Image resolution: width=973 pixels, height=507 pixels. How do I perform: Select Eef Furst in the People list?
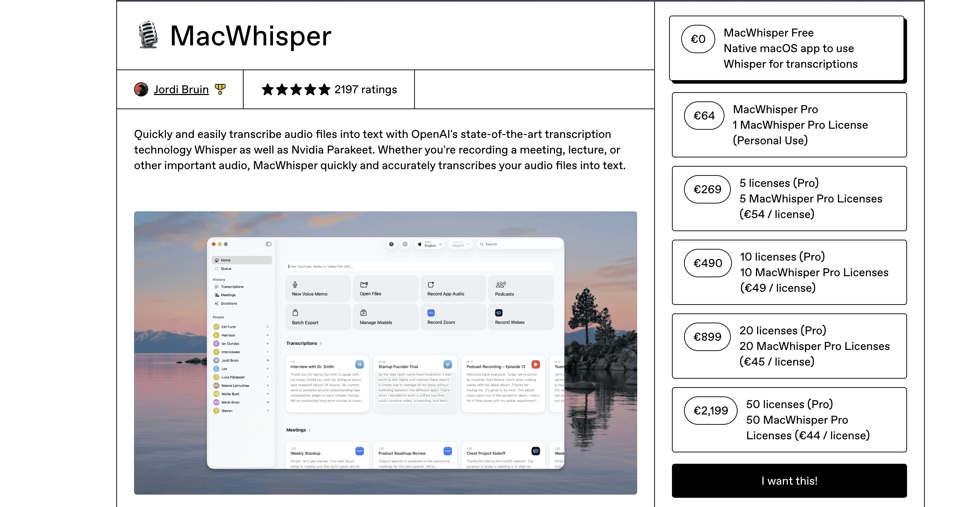click(242, 327)
